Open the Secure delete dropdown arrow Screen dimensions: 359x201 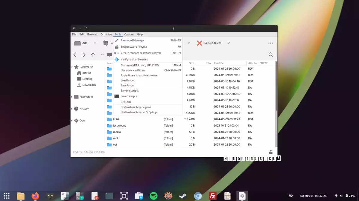coord(229,43)
